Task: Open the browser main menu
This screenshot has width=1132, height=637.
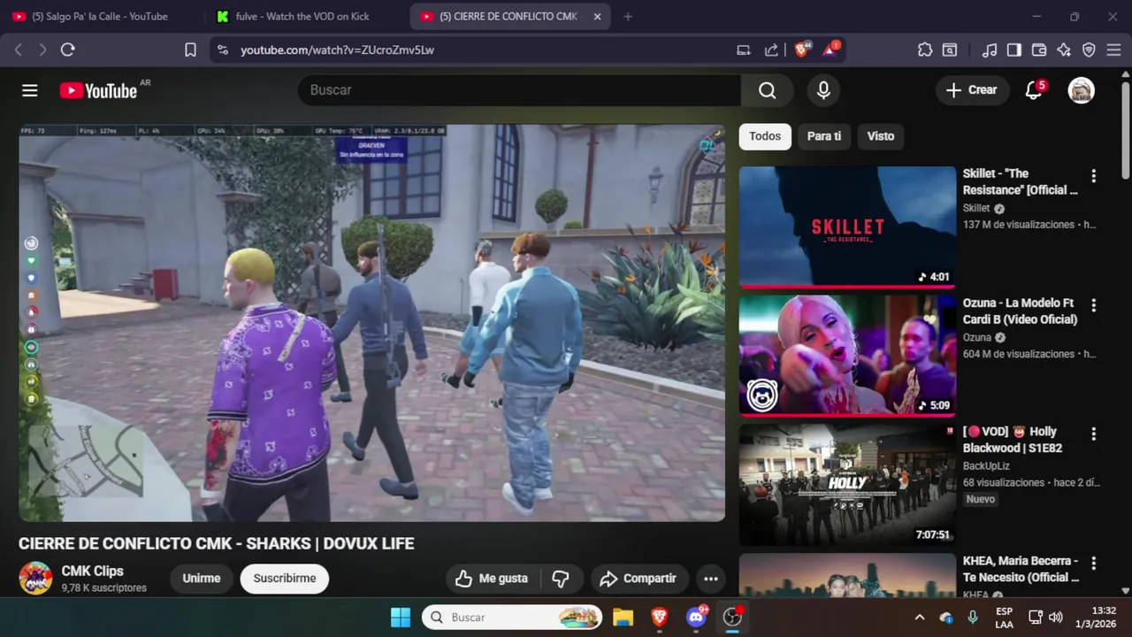Action: 1113,50
